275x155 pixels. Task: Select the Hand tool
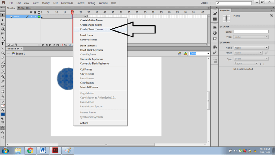[x=2, y=91]
